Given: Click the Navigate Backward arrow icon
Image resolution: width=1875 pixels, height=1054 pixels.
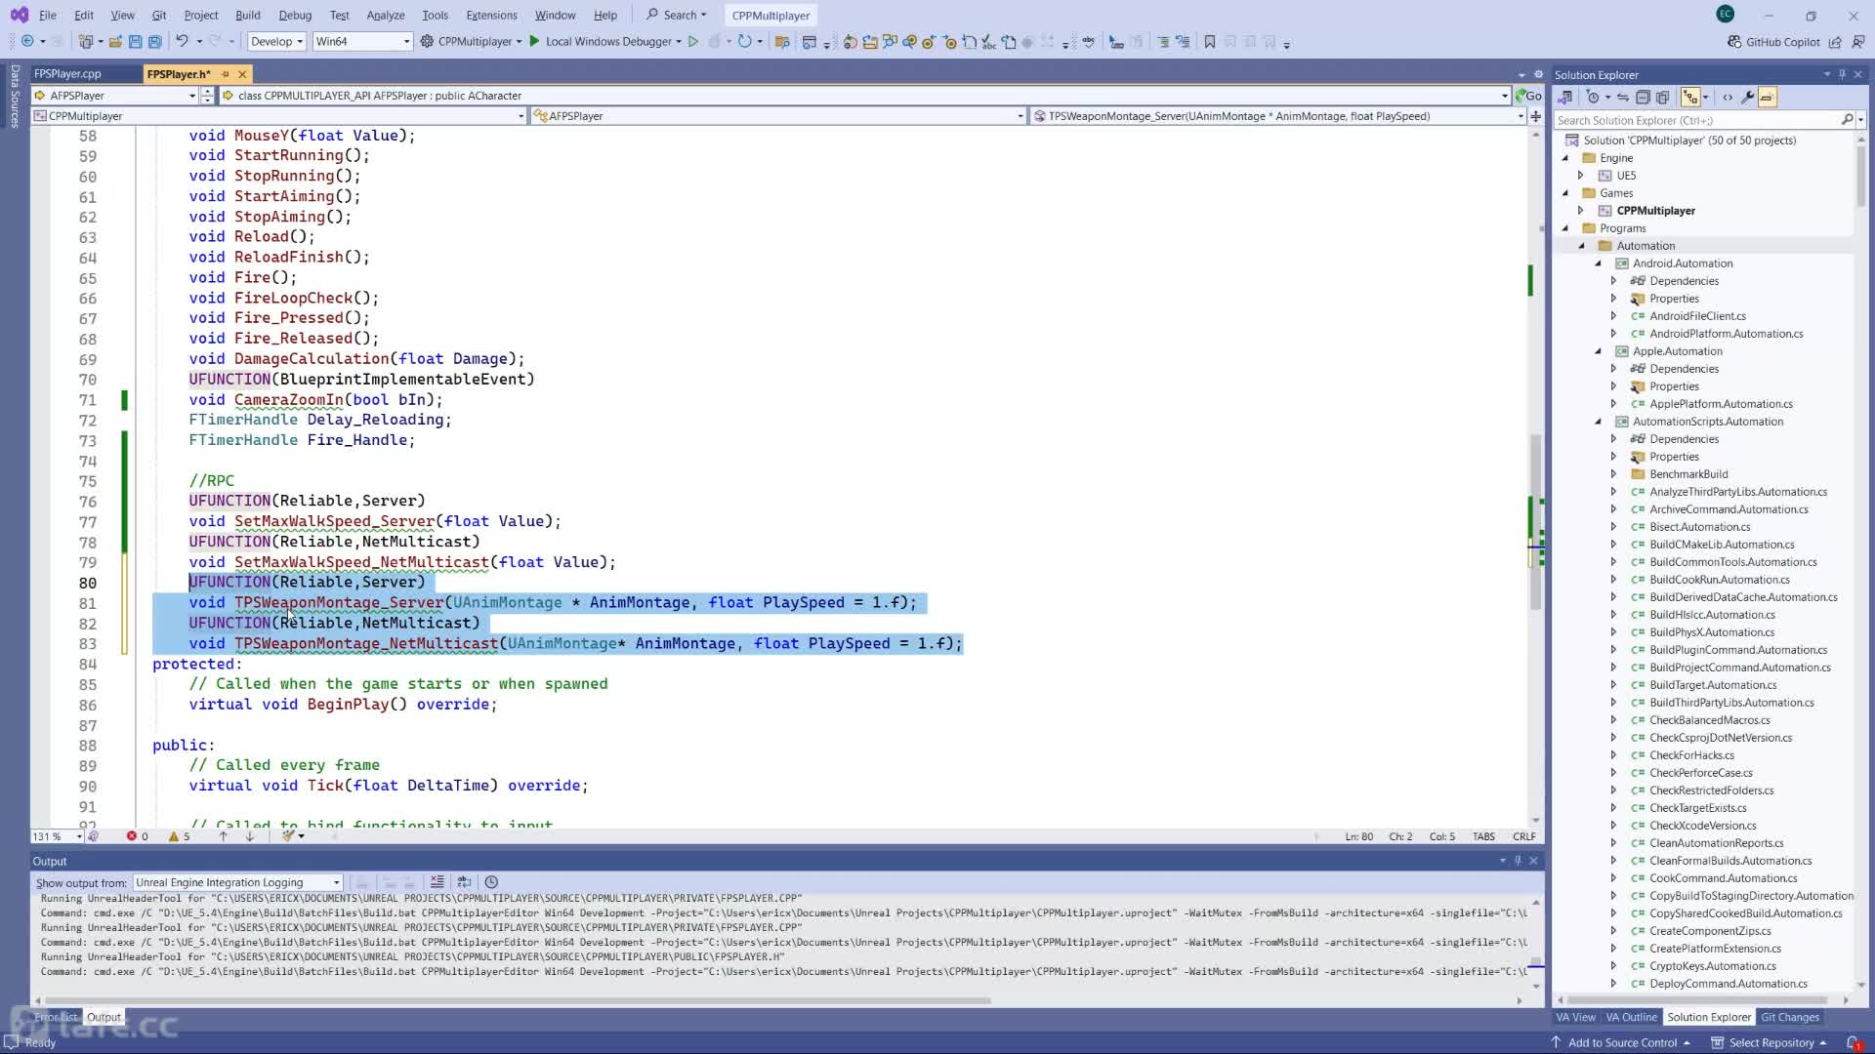Looking at the screenshot, I should 27,41.
